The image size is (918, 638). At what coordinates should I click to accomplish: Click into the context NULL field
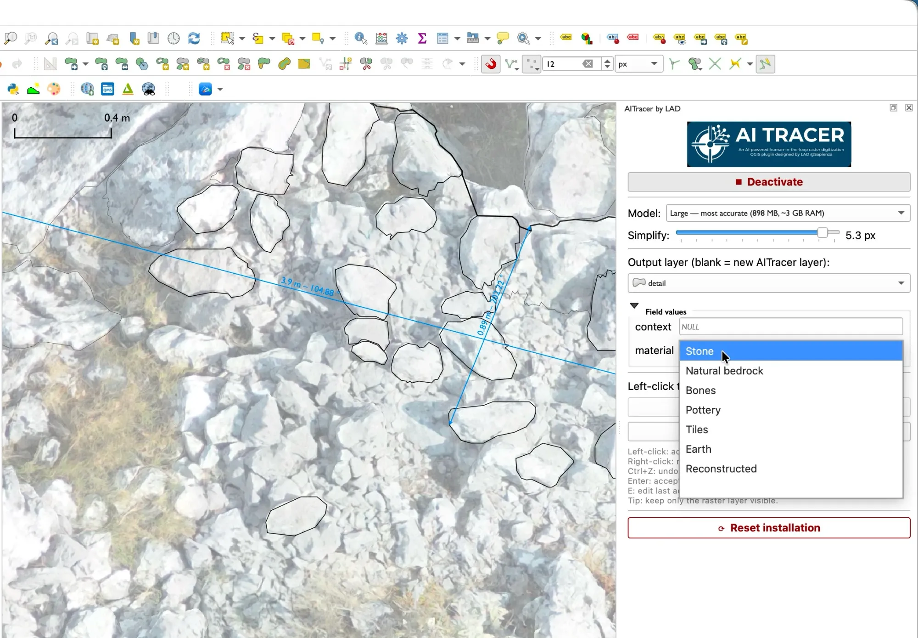click(x=791, y=327)
